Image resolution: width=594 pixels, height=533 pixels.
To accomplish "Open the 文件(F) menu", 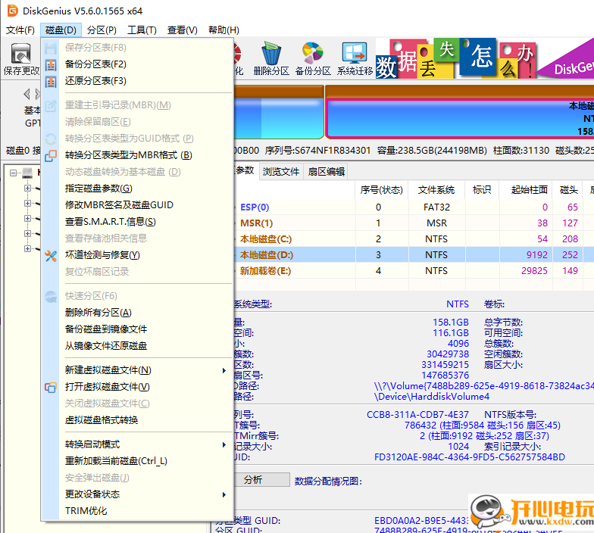I will 20,30.
